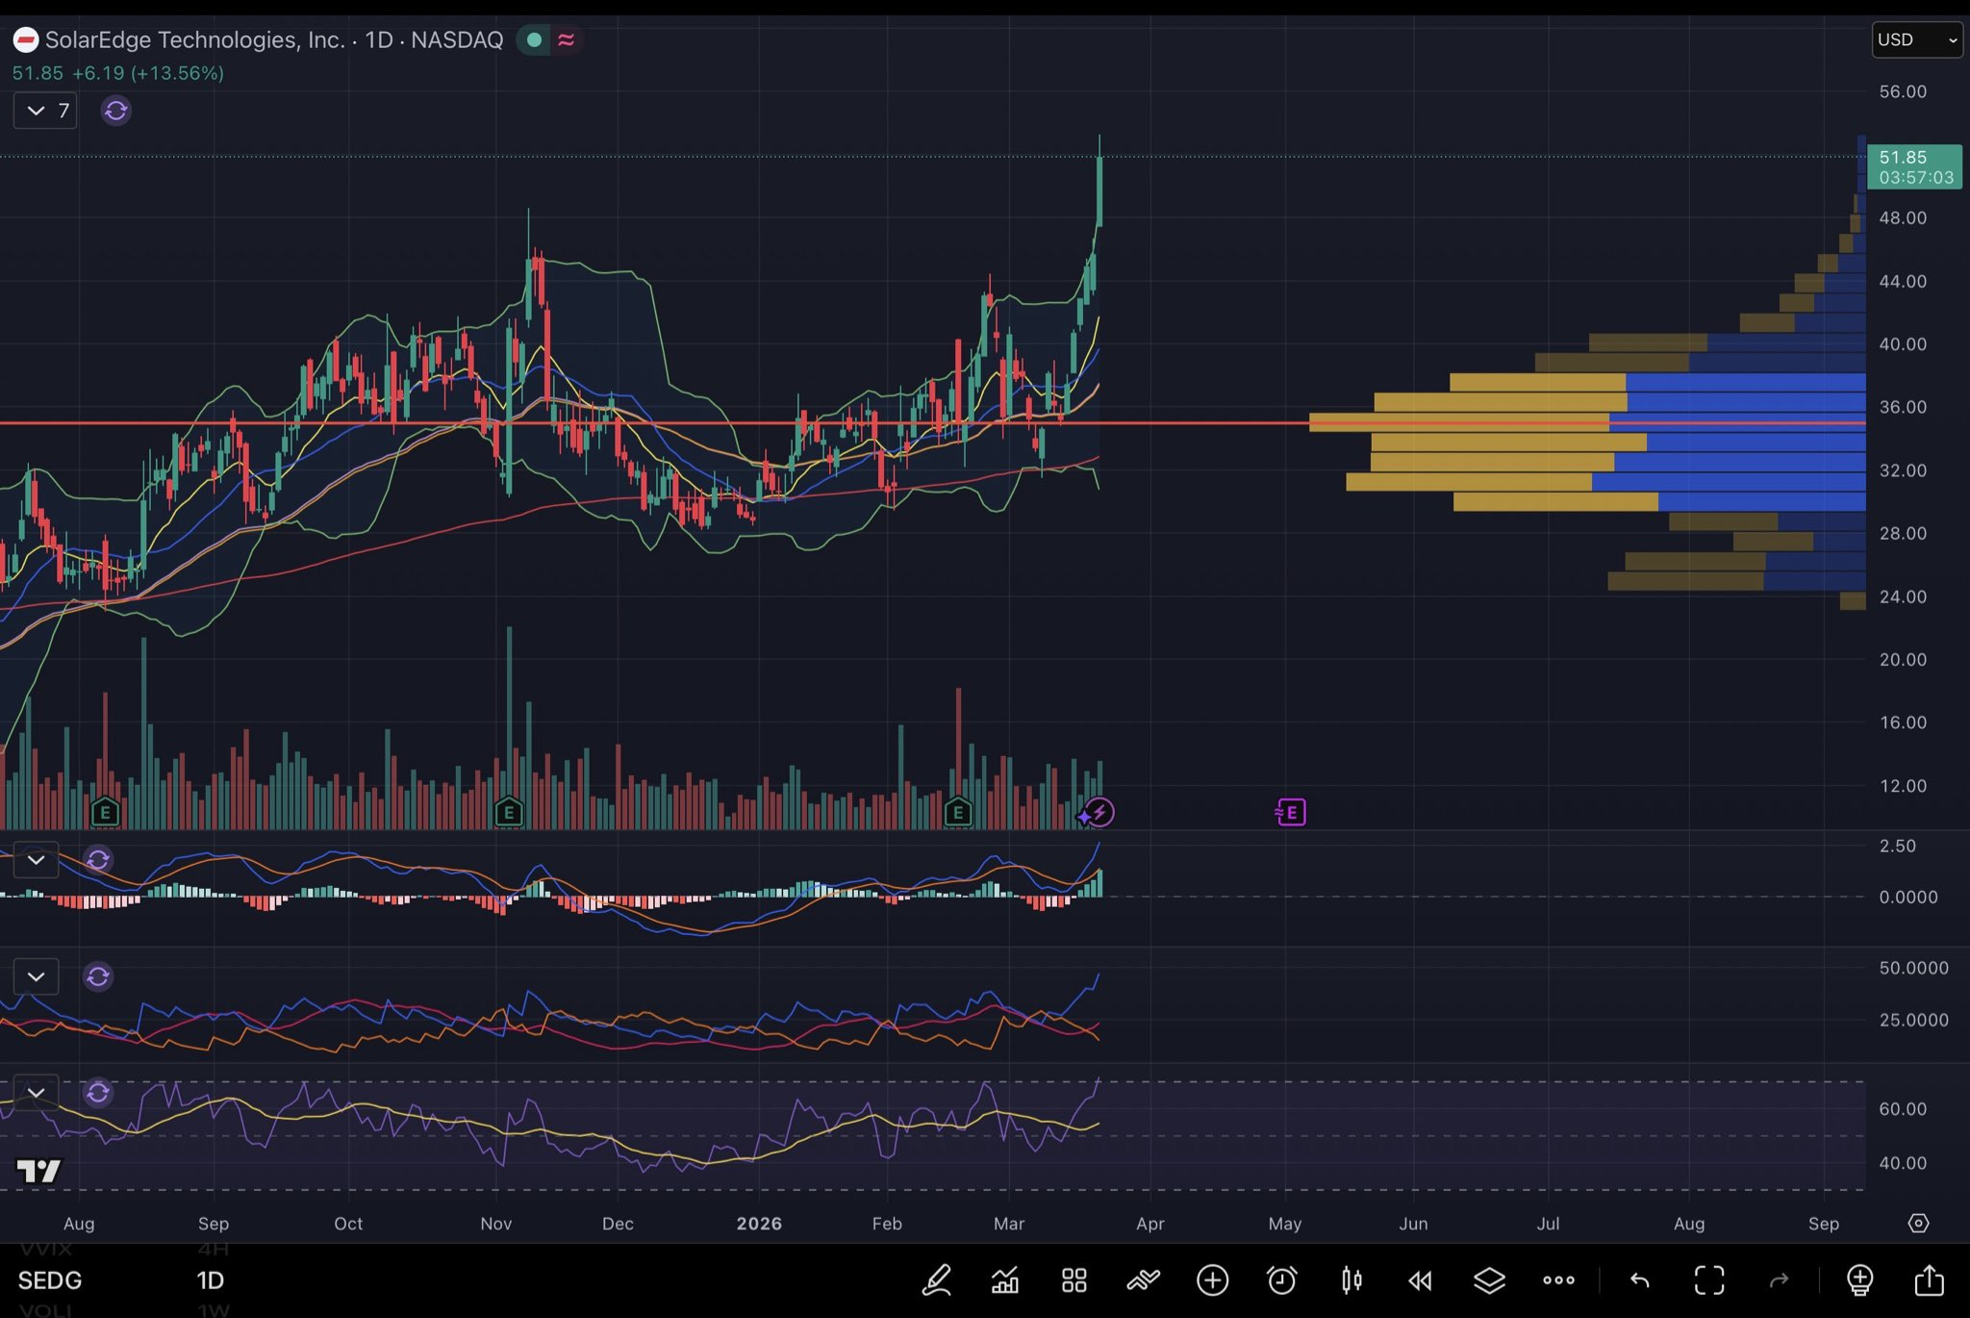Expand the MACD pane legend chevron

37,859
